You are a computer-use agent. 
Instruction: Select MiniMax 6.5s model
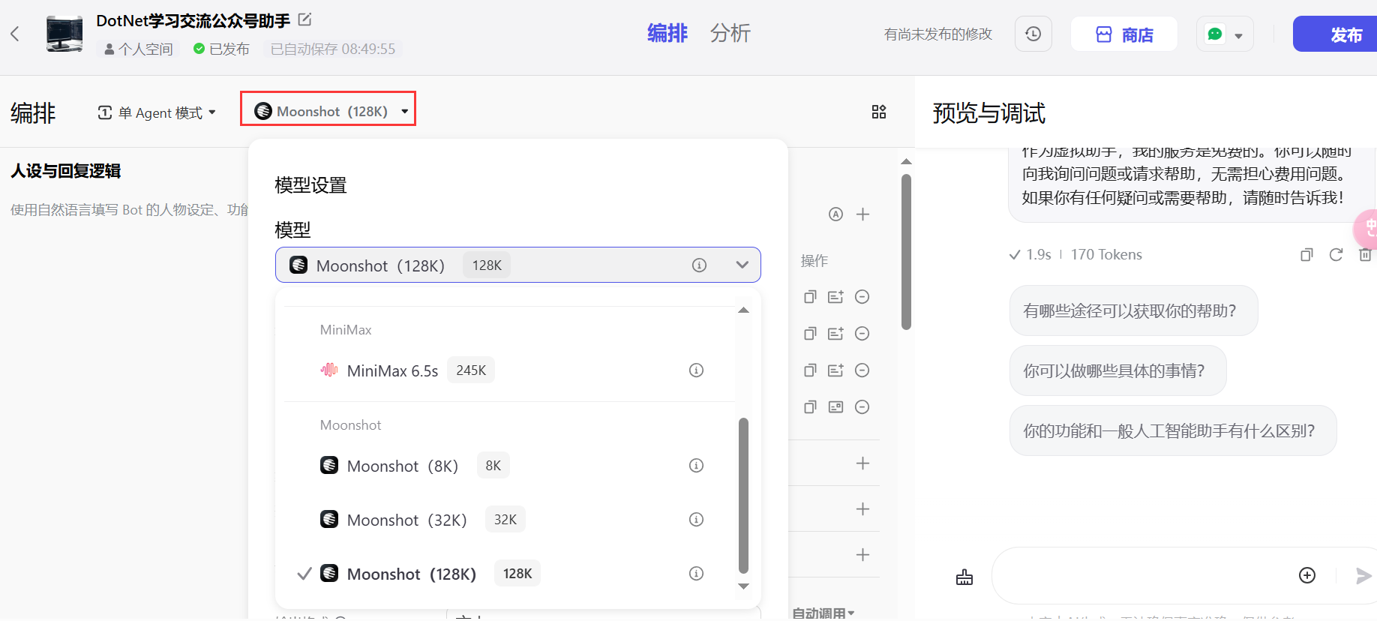pos(509,370)
